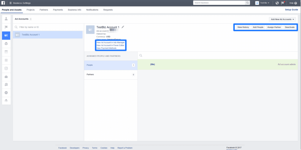Click the flag icon with the red notification dot
The width and height of the screenshot is (301, 150).
(283, 3)
